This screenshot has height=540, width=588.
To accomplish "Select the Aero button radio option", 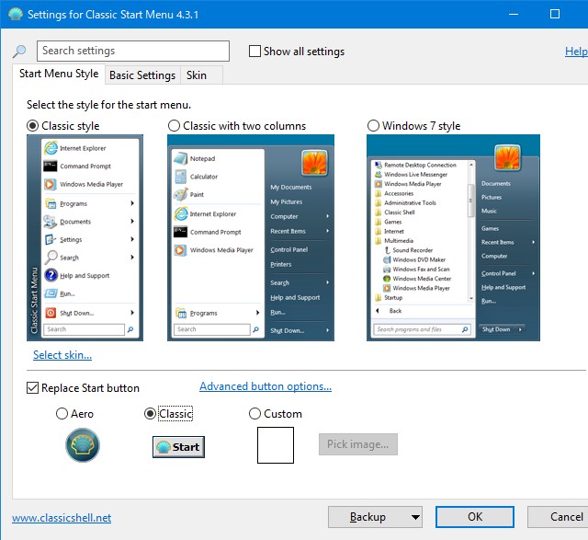I will click(62, 414).
